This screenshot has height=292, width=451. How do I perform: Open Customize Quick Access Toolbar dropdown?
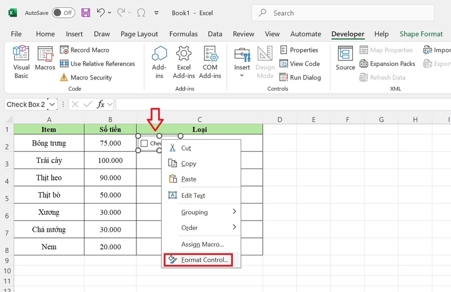click(x=157, y=13)
